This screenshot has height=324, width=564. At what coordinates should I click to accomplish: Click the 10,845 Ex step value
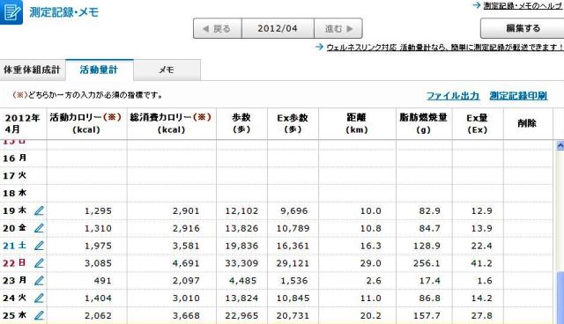coord(293,298)
